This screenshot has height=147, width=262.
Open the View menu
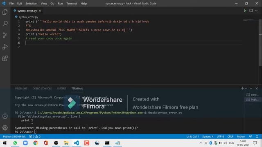tap(44, 3)
